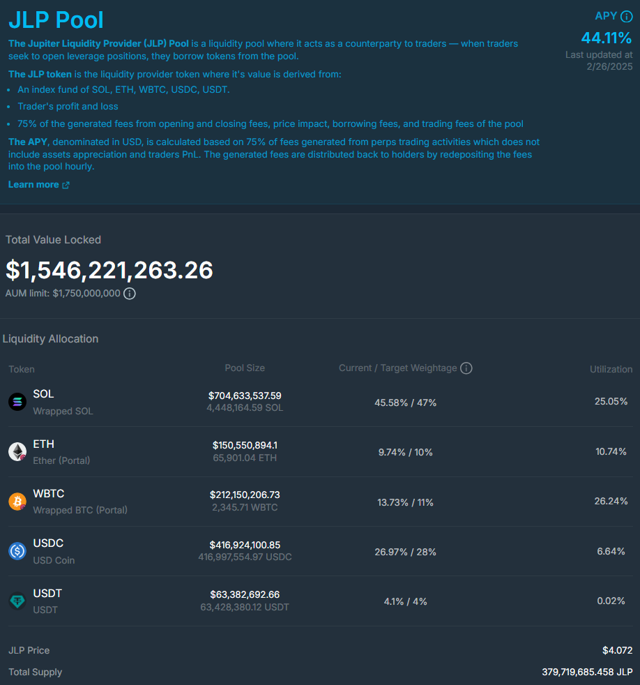Click the USDC token logo
This screenshot has width=640, height=685.
pos(17,551)
